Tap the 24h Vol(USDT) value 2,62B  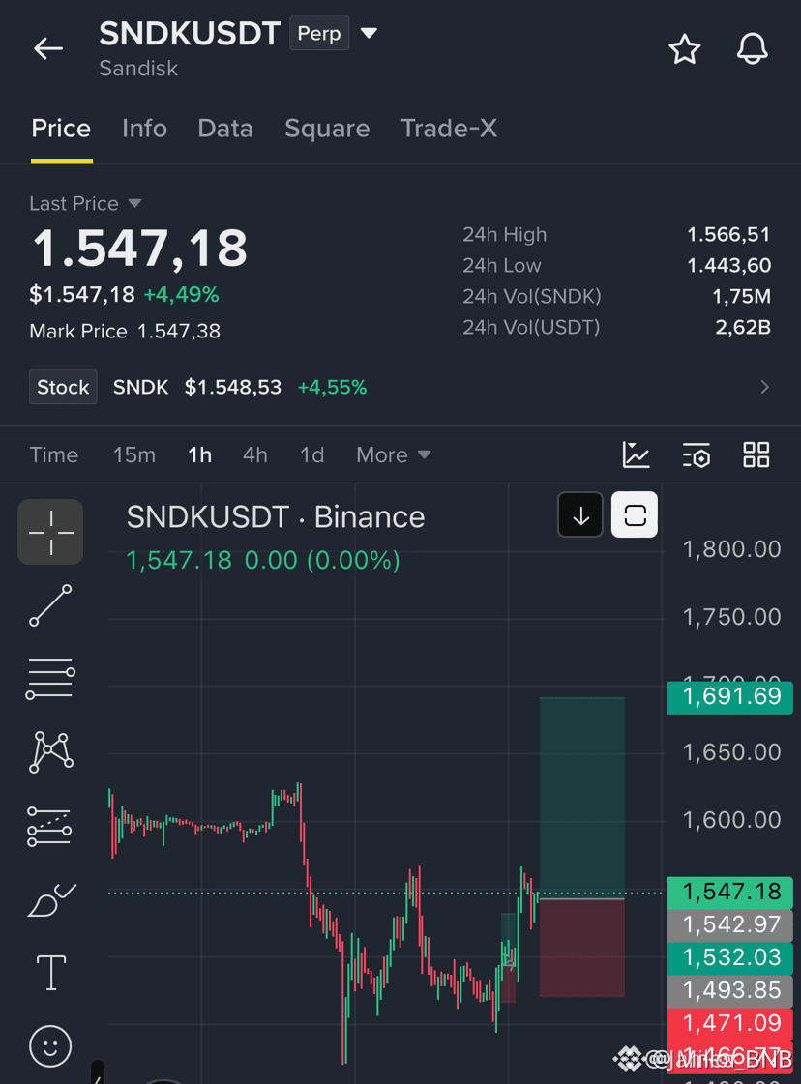click(743, 327)
